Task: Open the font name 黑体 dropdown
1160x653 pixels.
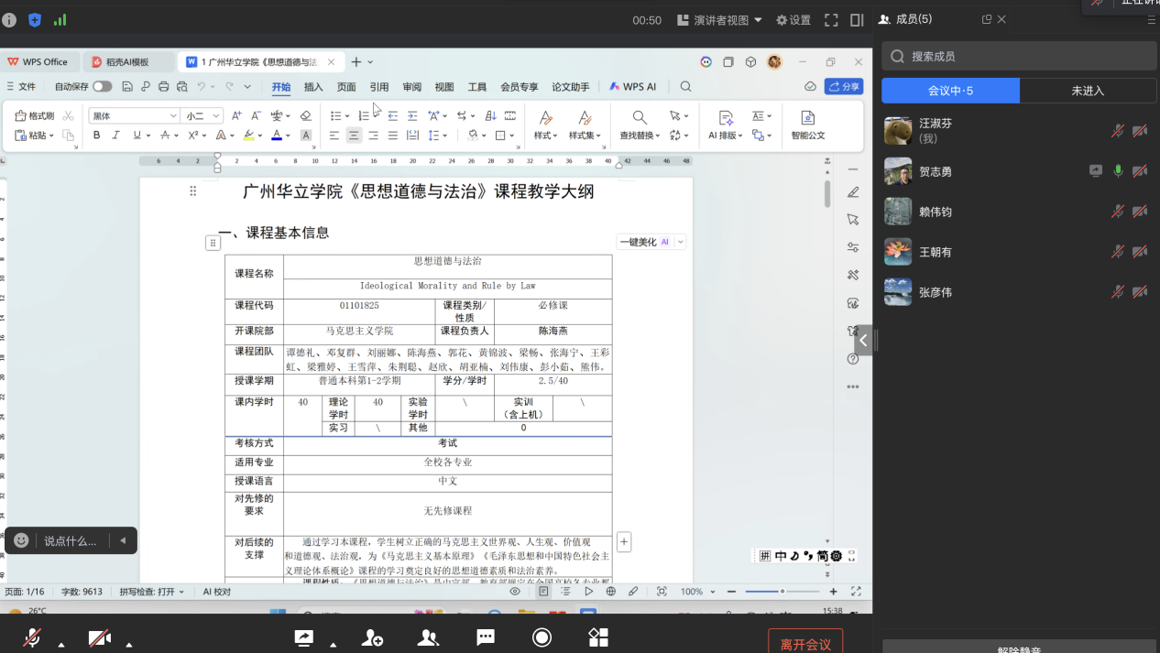Action: tap(172, 116)
